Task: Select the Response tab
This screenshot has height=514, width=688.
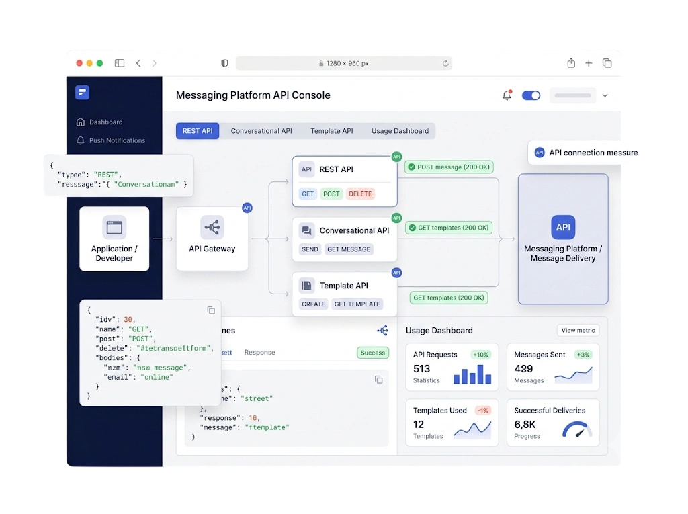Action: pos(260,353)
